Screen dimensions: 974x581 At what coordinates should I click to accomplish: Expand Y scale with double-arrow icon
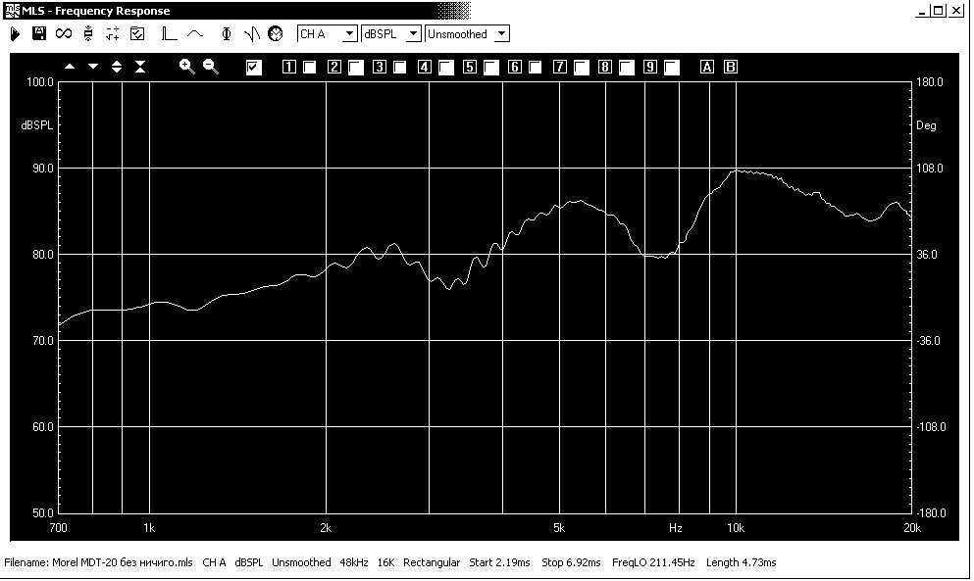117,67
